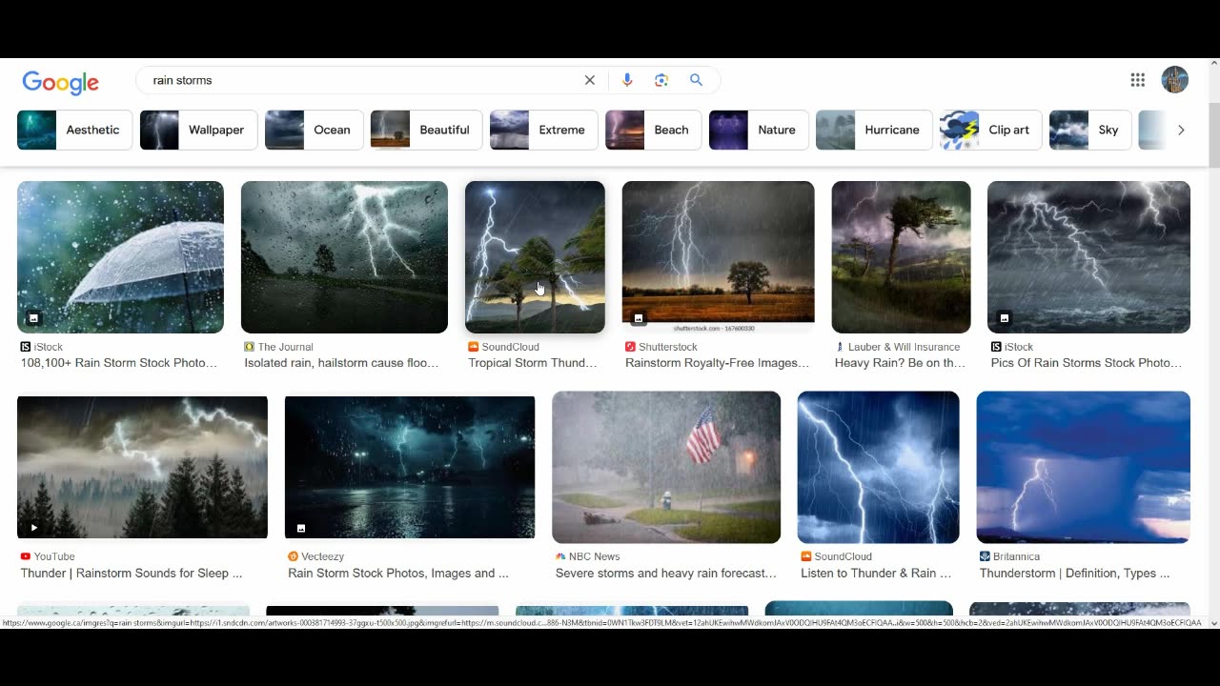Image resolution: width=1220 pixels, height=686 pixels.
Task: Click 'Tropical Storm Thund...' caption
Action: pos(533,363)
